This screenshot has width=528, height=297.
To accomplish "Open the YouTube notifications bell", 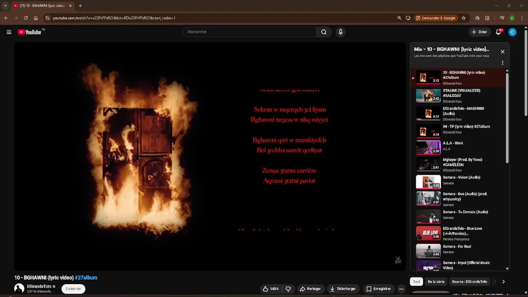I will point(499,32).
